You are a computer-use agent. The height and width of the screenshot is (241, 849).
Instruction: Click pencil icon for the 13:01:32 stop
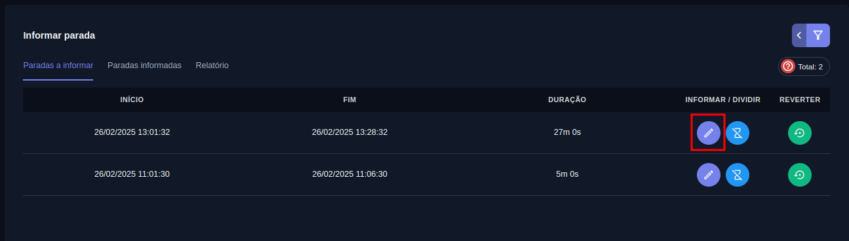point(708,133)
